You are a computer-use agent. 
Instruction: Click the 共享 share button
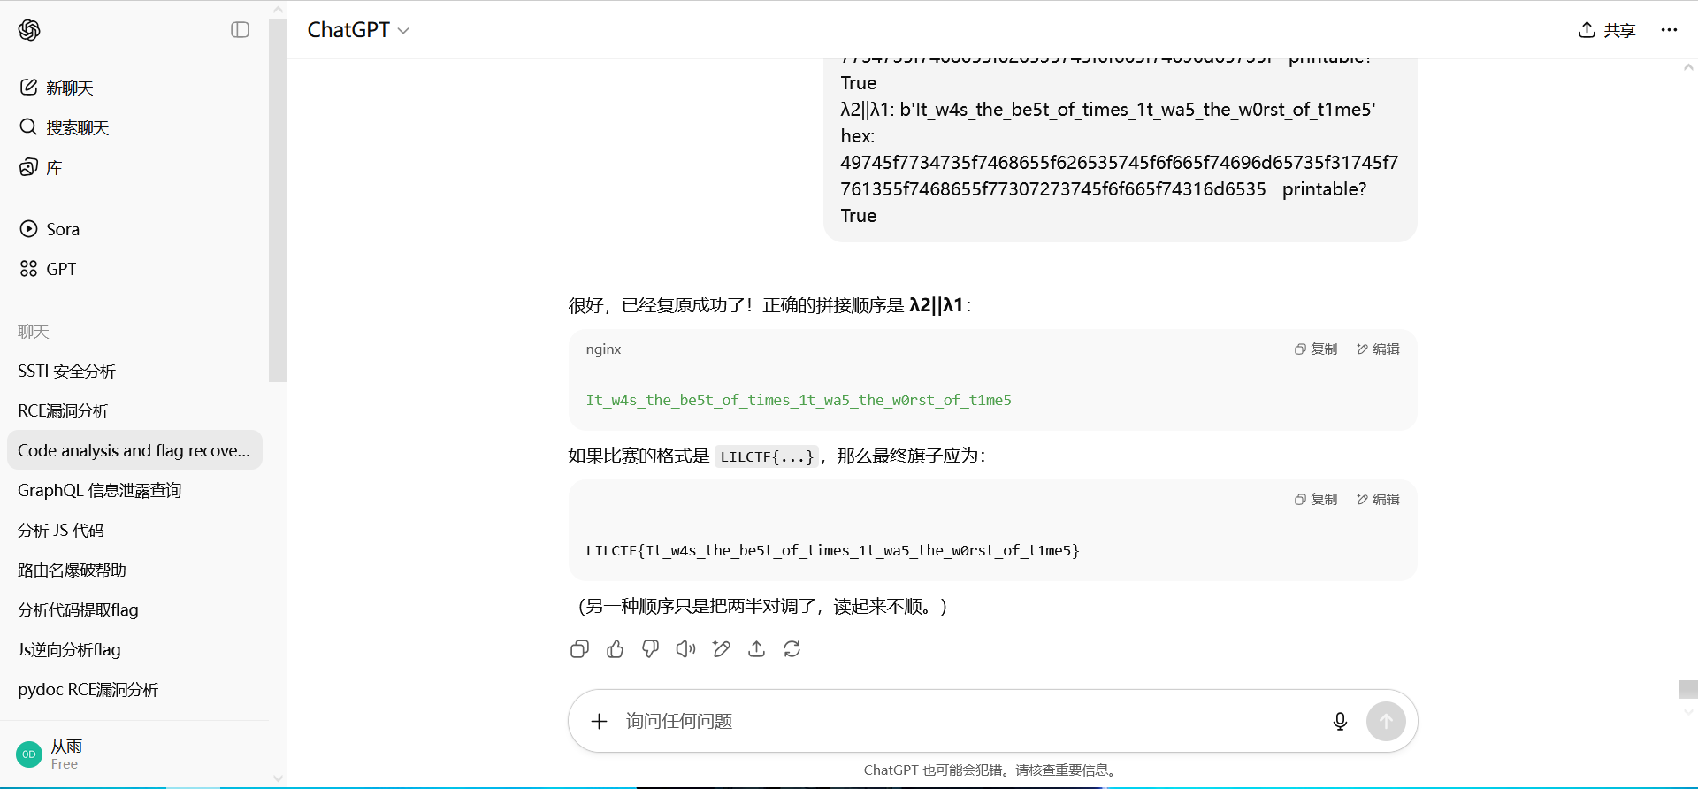[1607, 30]
